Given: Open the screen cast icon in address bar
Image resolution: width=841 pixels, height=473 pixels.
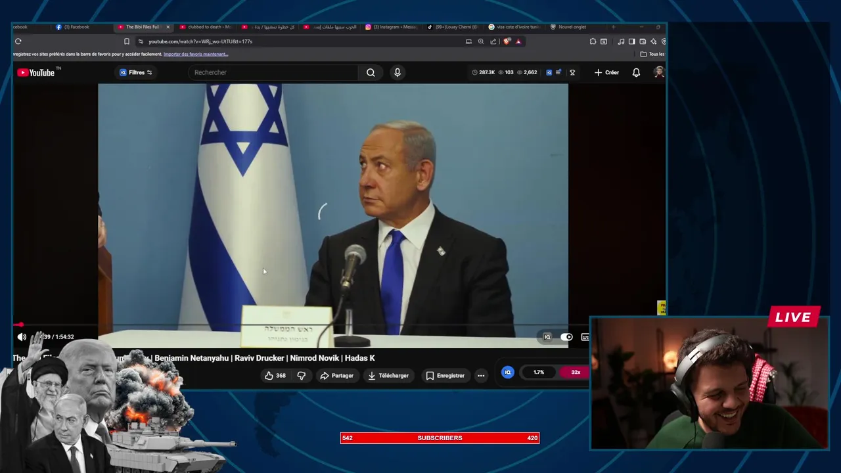Looking at the screenshot, I should (468, 41).
